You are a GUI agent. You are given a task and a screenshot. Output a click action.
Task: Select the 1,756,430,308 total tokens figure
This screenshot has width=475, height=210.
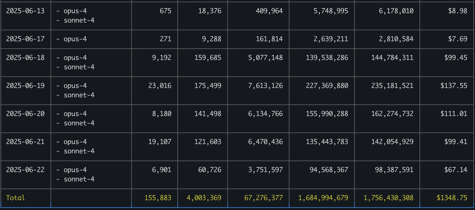(388, 198)
